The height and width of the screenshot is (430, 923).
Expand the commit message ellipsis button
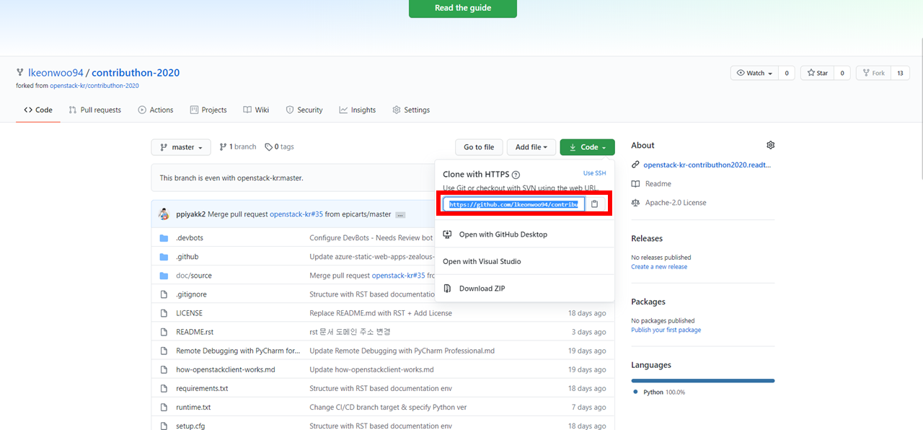click(400, 215)
